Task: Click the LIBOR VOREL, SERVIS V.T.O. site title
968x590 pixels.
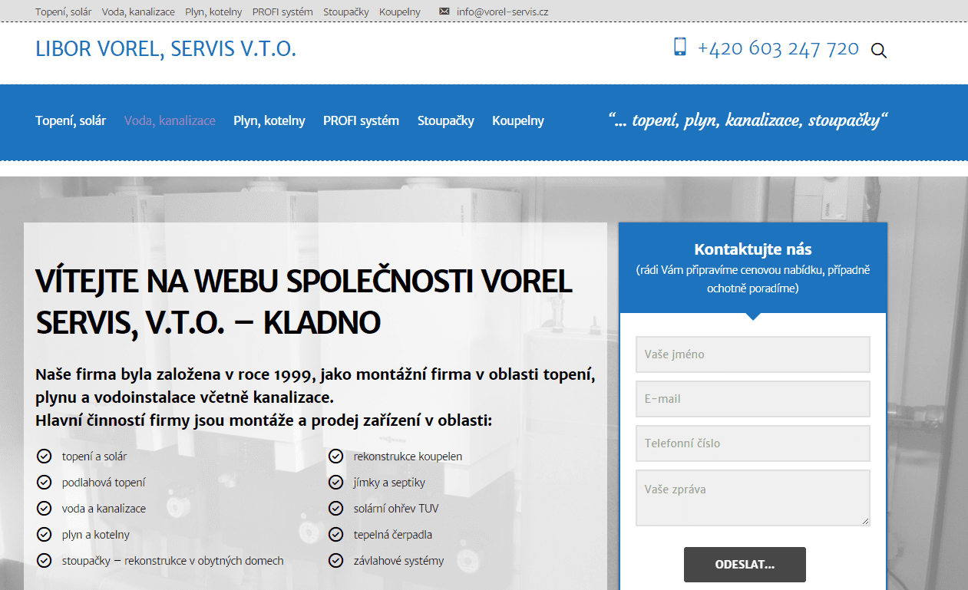Action: (166, 49)
